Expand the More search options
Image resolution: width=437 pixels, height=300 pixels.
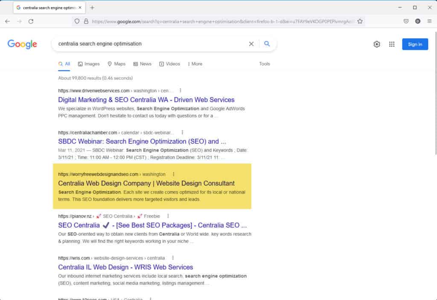point(195,64)
